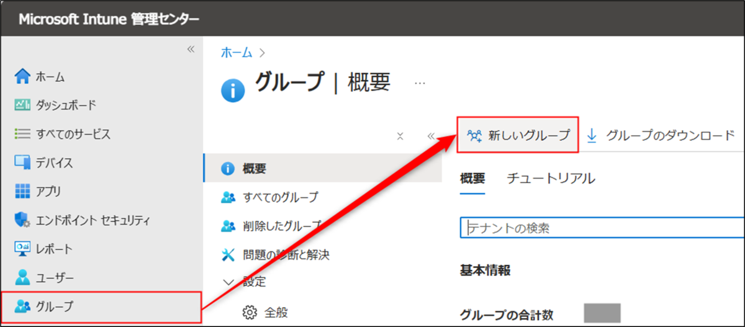The width and height of the screenshot is (745, 327).
Task: Click the 新しいグループ button
Action: click(518, 135)
